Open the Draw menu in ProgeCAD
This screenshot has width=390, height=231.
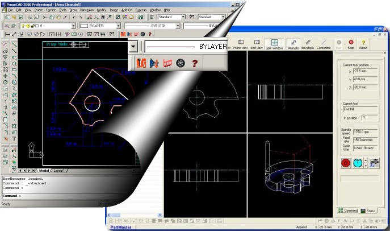click(x=73, y=10)
